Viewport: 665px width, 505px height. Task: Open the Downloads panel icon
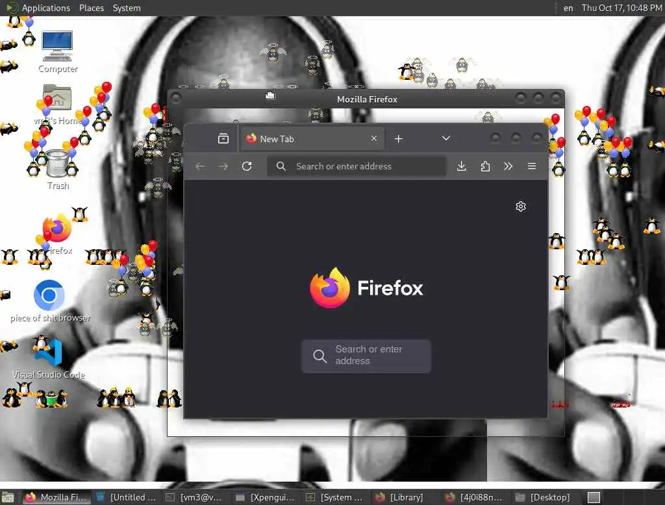(462, 166)
